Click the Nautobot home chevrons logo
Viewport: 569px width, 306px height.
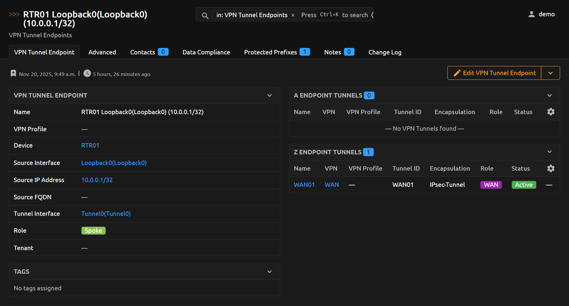(14, 14)
